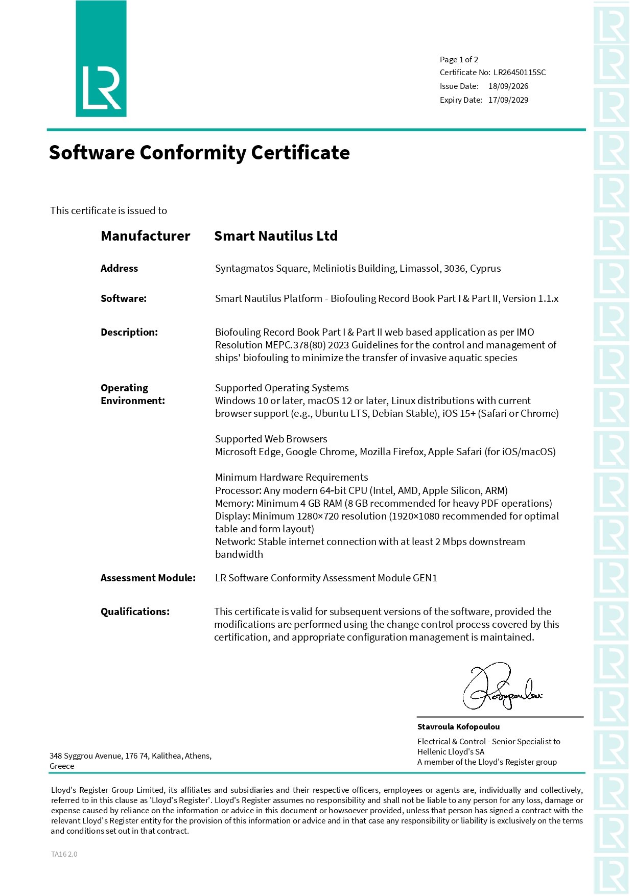The image size is (634, 896).
Task: Click 'Minimum Hardware Requirements' heading
Action: pyautogui.click(x=292, y=477)
